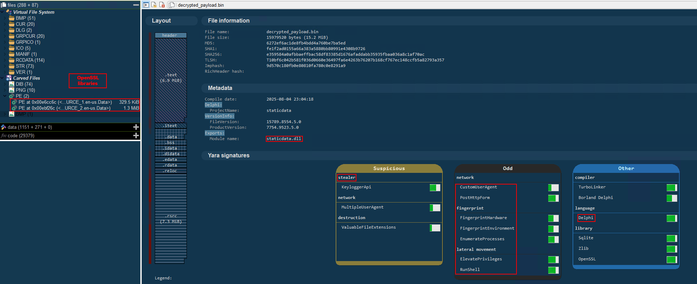Open the code (29379) panel header
This screenshot has height=284, width=697.
(21, 135)
